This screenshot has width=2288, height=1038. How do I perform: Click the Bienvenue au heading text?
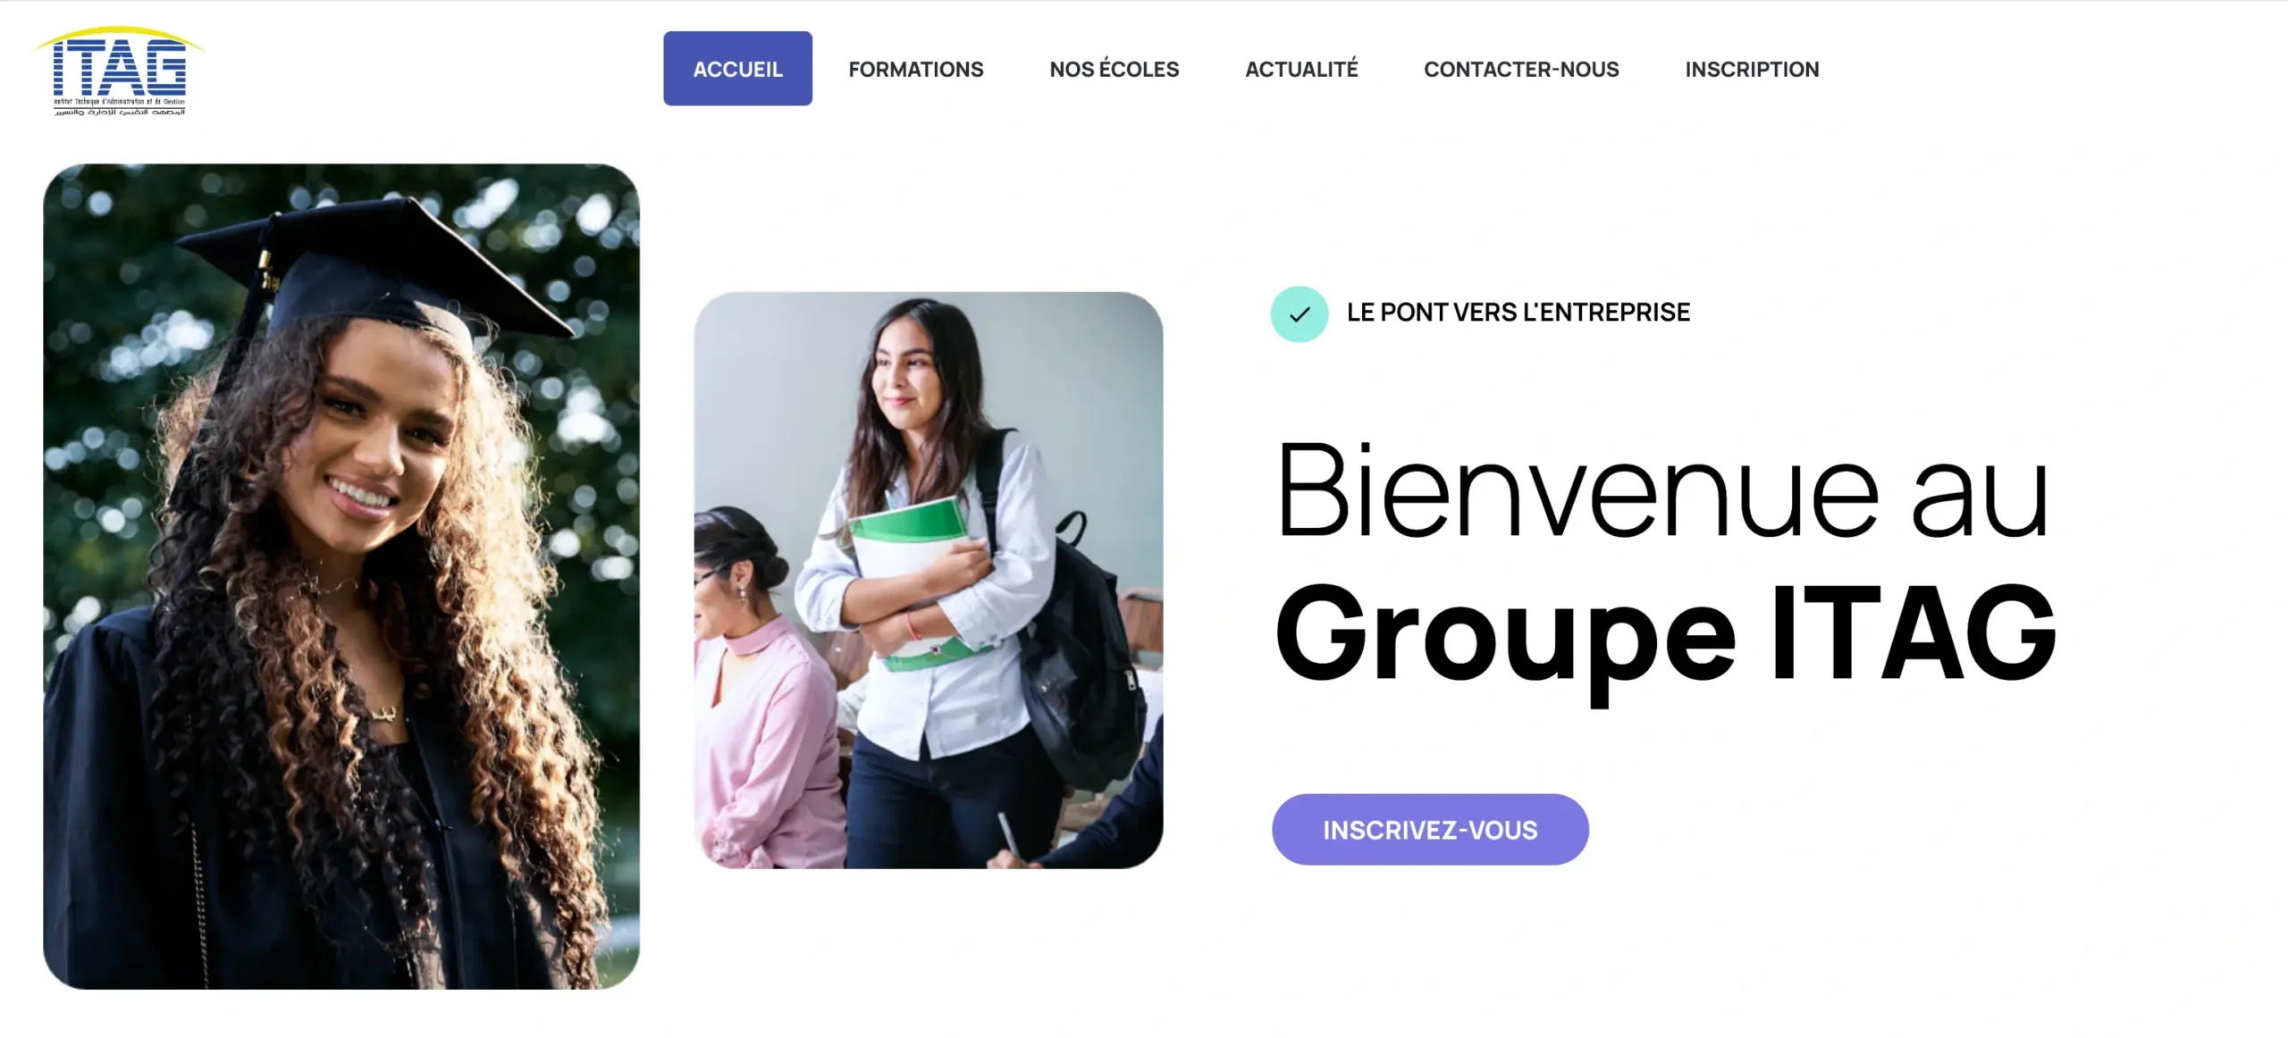1662,491
